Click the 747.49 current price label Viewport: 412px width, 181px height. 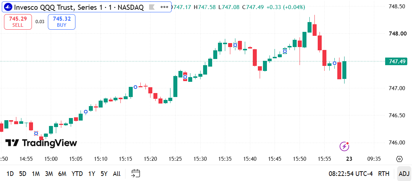coord(396,62)
